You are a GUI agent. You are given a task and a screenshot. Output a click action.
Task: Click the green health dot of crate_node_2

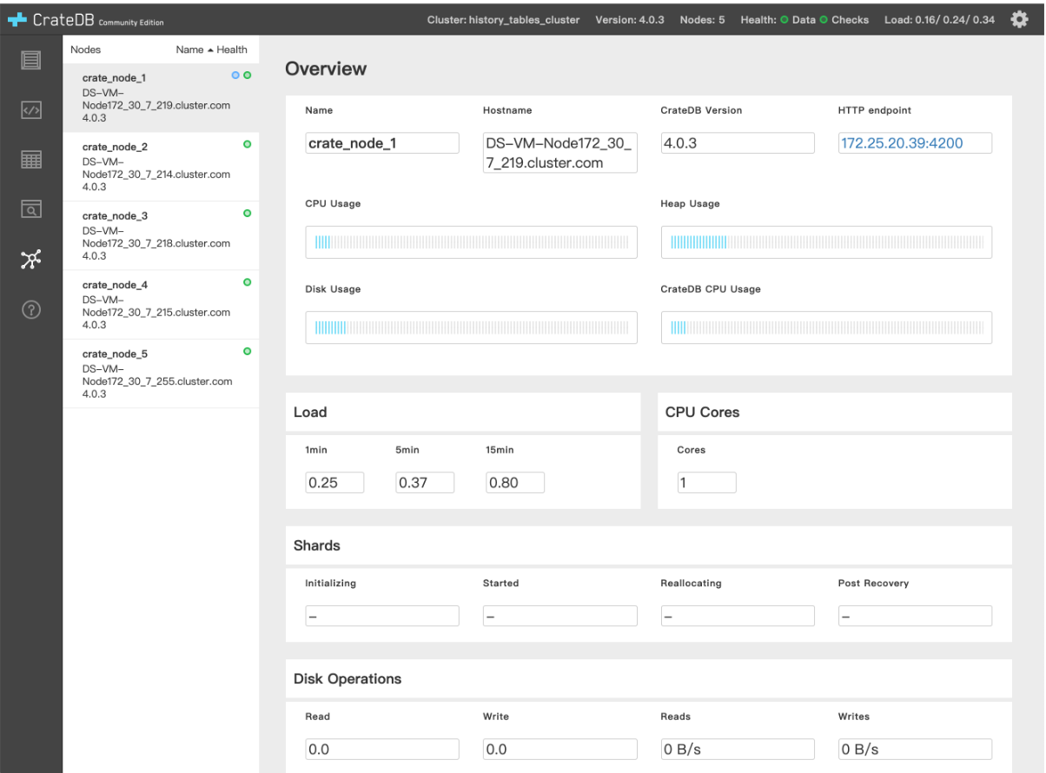pyautogui.click(x=247, y=144)
